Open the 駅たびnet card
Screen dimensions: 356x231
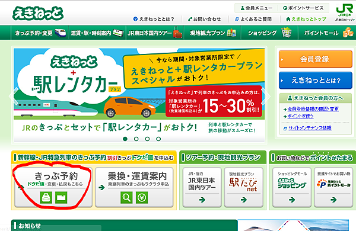point(243,187)
